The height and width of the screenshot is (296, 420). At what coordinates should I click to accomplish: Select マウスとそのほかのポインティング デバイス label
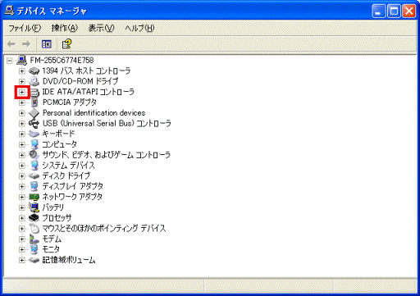[104, 228]
